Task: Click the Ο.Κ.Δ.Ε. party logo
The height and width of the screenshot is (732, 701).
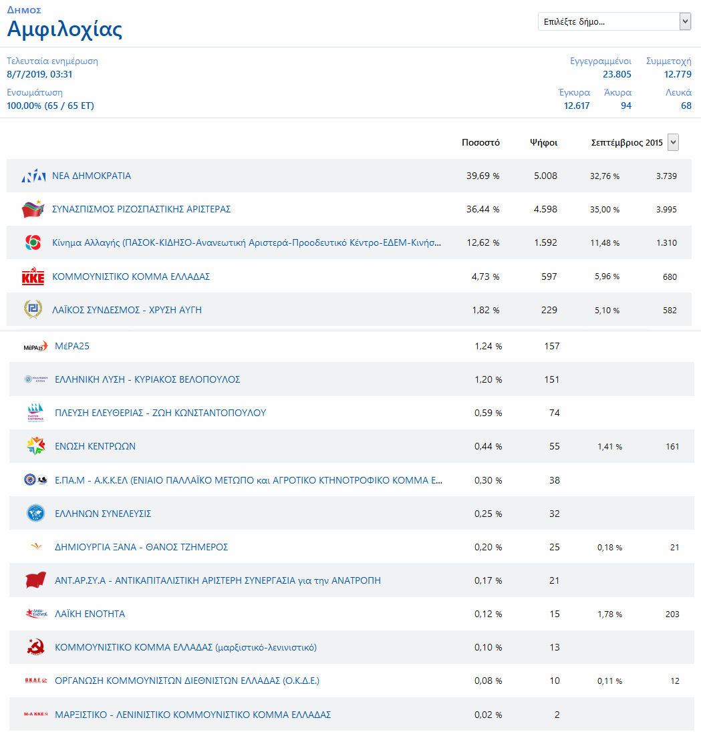Action: (36, 681)
